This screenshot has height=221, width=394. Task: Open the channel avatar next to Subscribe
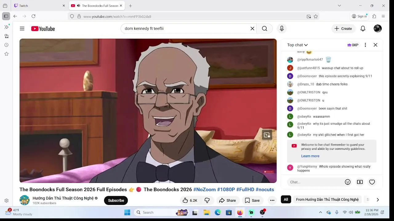click(x=25, y=200)
